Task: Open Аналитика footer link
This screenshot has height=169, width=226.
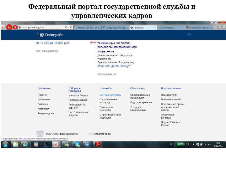Action: click(43, 109)
